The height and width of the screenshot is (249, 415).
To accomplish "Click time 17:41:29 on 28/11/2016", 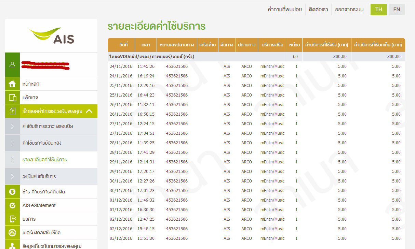I will coord(146,152).
